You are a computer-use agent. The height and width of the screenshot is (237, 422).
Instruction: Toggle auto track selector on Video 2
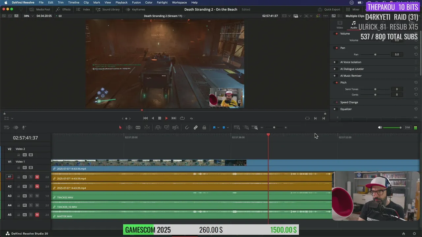25,155
